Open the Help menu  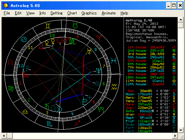click(124, 13)
